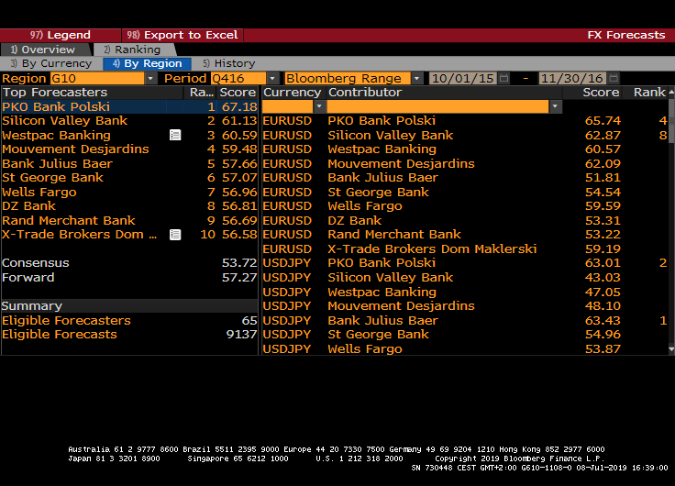675x486 pixels.
Task: Click the right-panel vertical scrollbar
Action: pos(671,229)
